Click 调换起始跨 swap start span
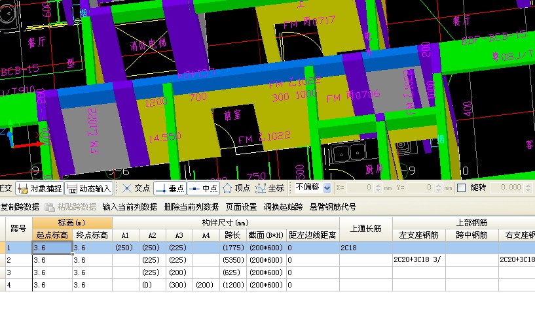 tap(283, 206)
